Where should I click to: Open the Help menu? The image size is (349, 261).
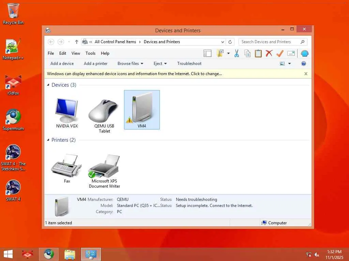[105, 53]
